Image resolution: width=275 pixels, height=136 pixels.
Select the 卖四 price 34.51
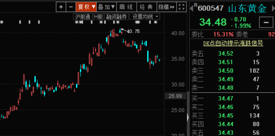(226, 62)
